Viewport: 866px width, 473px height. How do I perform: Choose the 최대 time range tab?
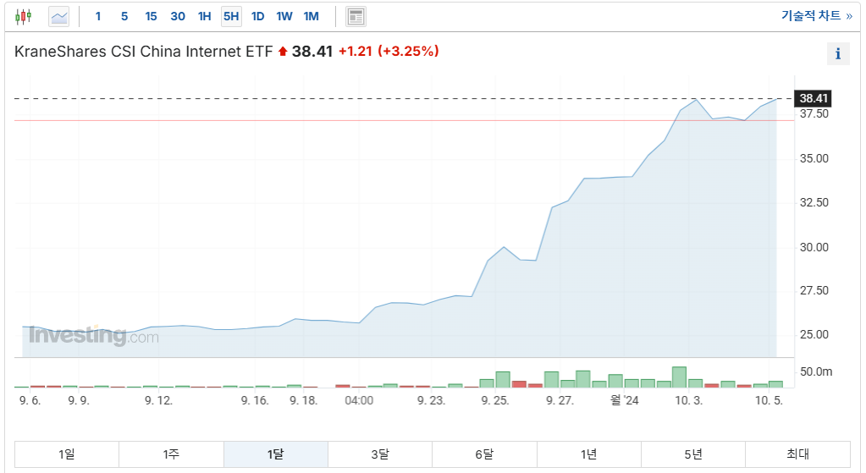click(x=797, y=454)
